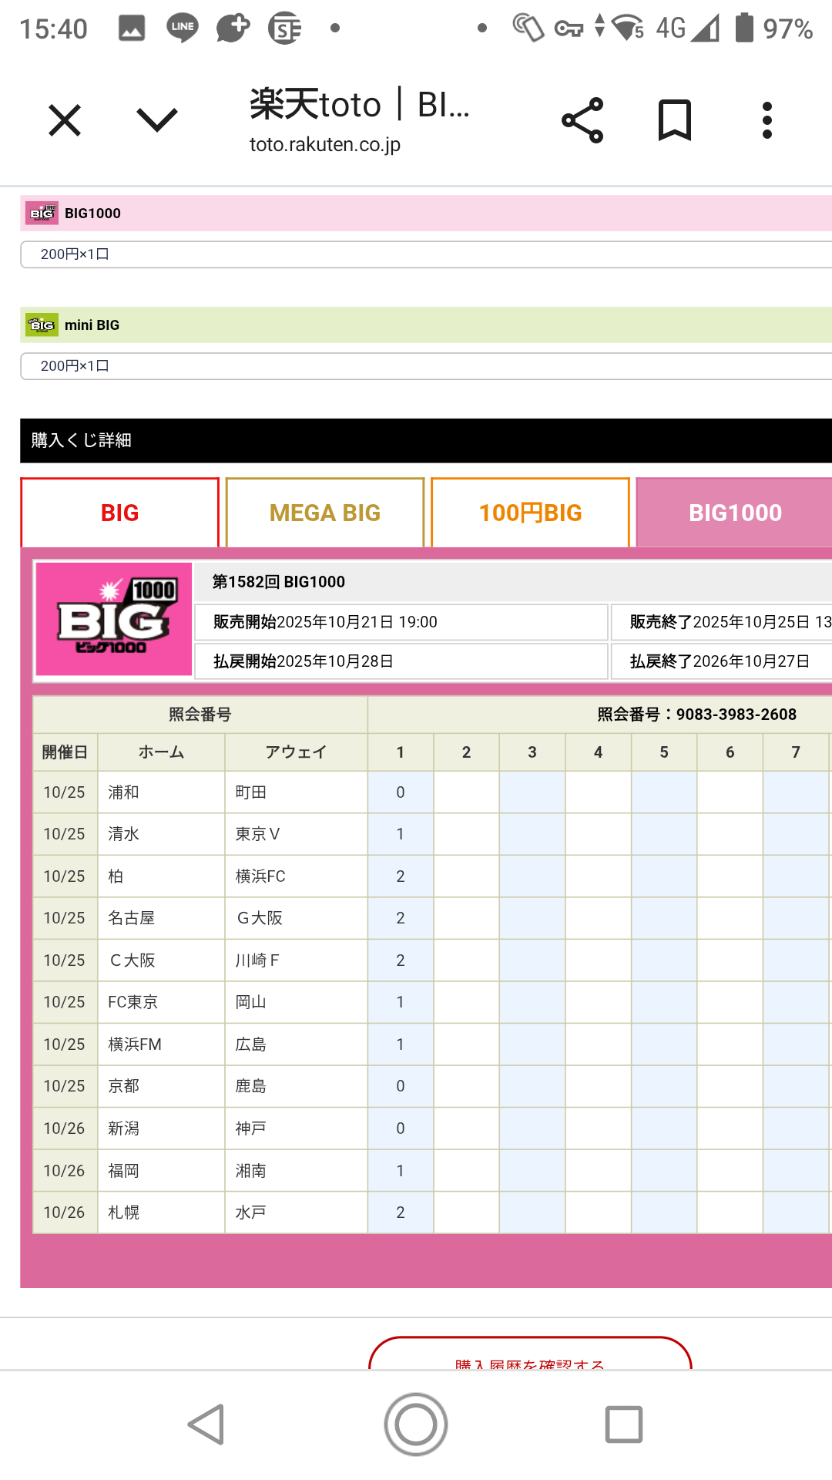Viewport: 832px width, 1480px height.
Task: Open Android recent apps button
Action: point(623,1424)
